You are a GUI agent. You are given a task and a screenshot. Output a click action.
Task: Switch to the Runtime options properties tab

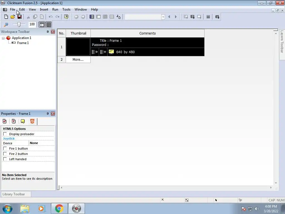pyautogui.click(x=14, y=121)
